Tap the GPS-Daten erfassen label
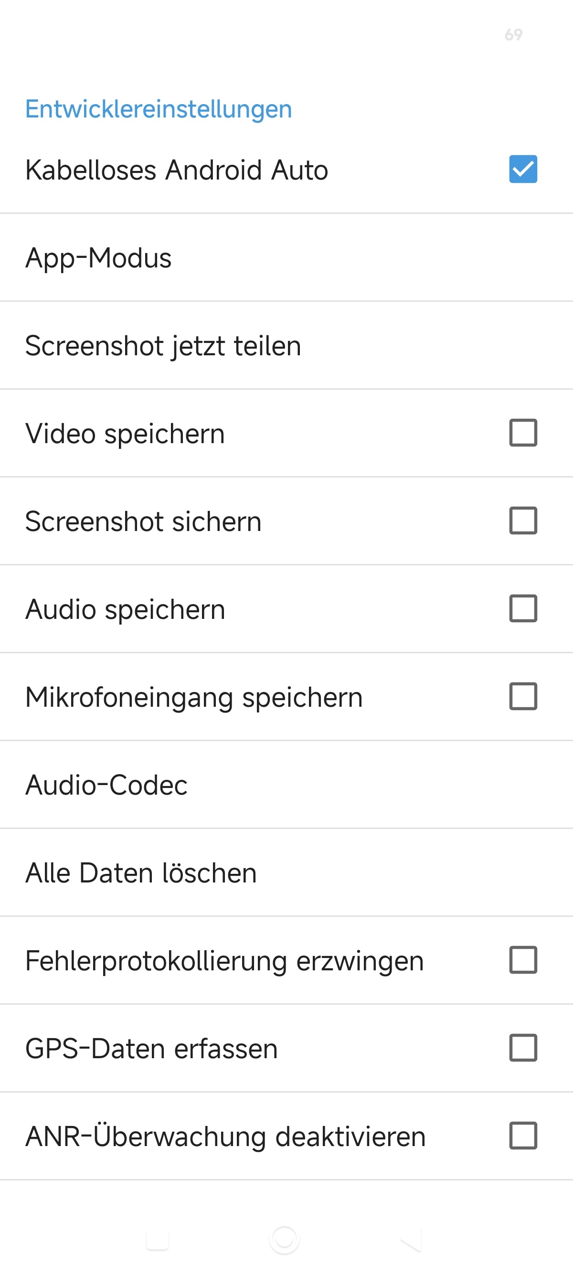 [x=151, y=1049]
